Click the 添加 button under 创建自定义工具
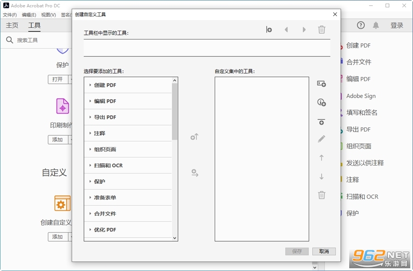The height and width of the screenshot is (271, 413). pos(58,237)
